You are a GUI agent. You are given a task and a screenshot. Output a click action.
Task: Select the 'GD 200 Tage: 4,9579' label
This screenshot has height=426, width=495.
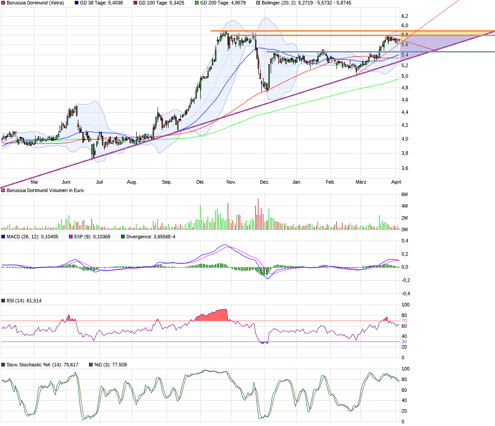click(x=223, y=3)
